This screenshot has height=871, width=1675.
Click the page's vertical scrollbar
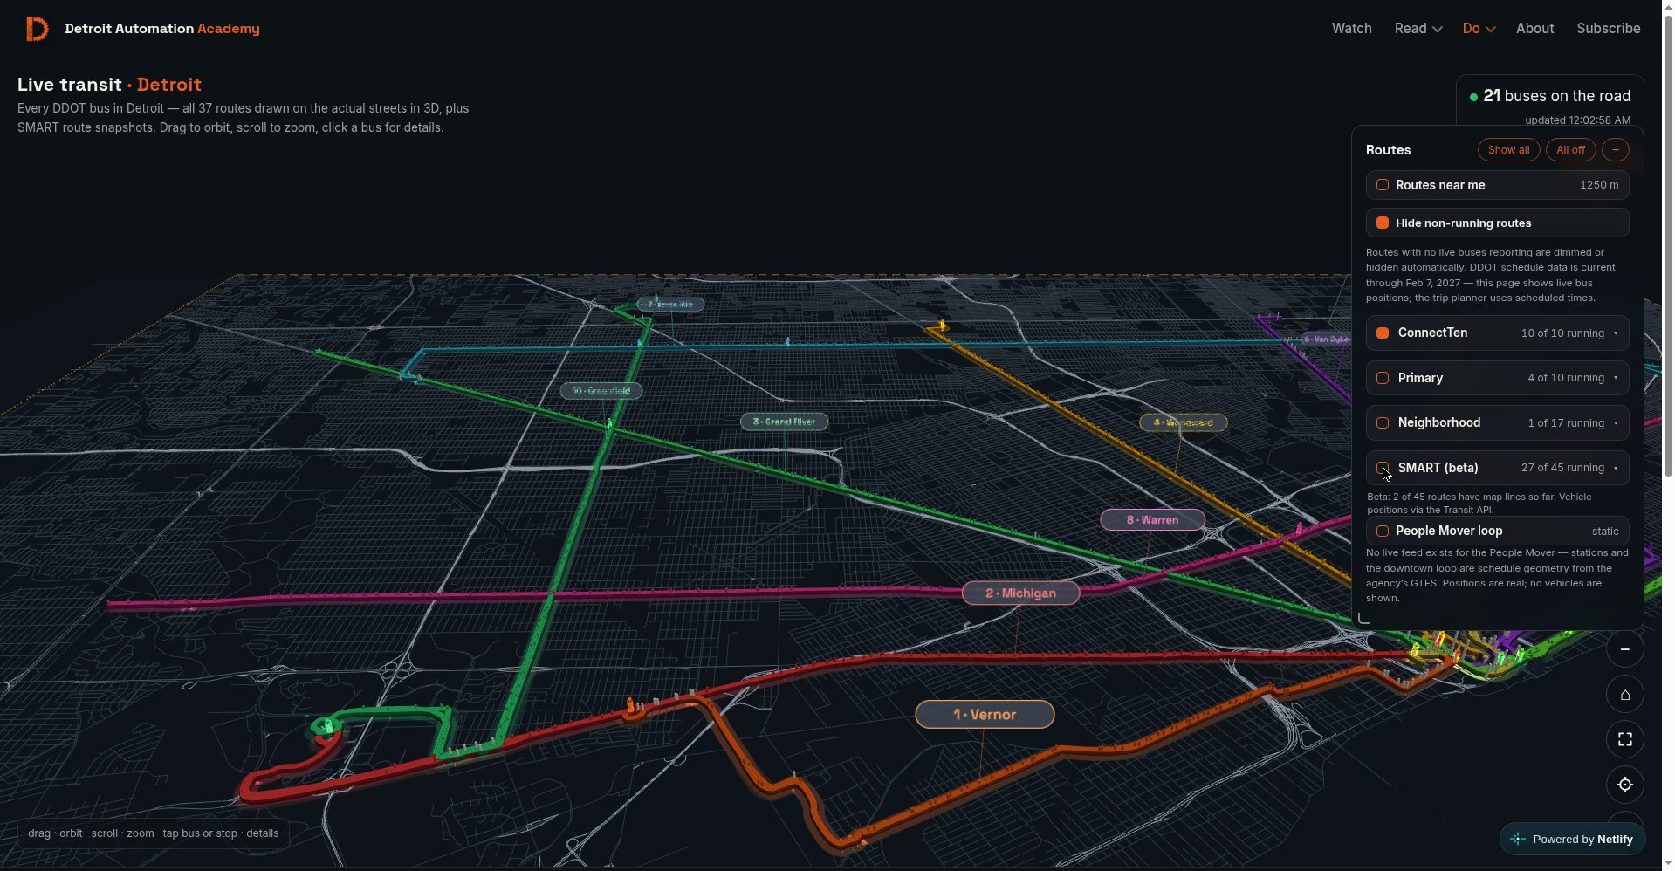pyautogui.click(x=1668, y=244)
